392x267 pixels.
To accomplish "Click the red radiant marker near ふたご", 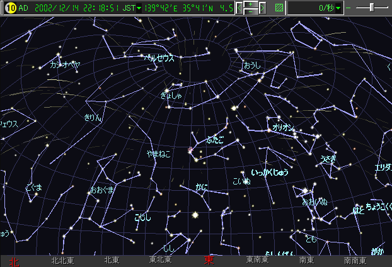I will (x=190, y=149).
